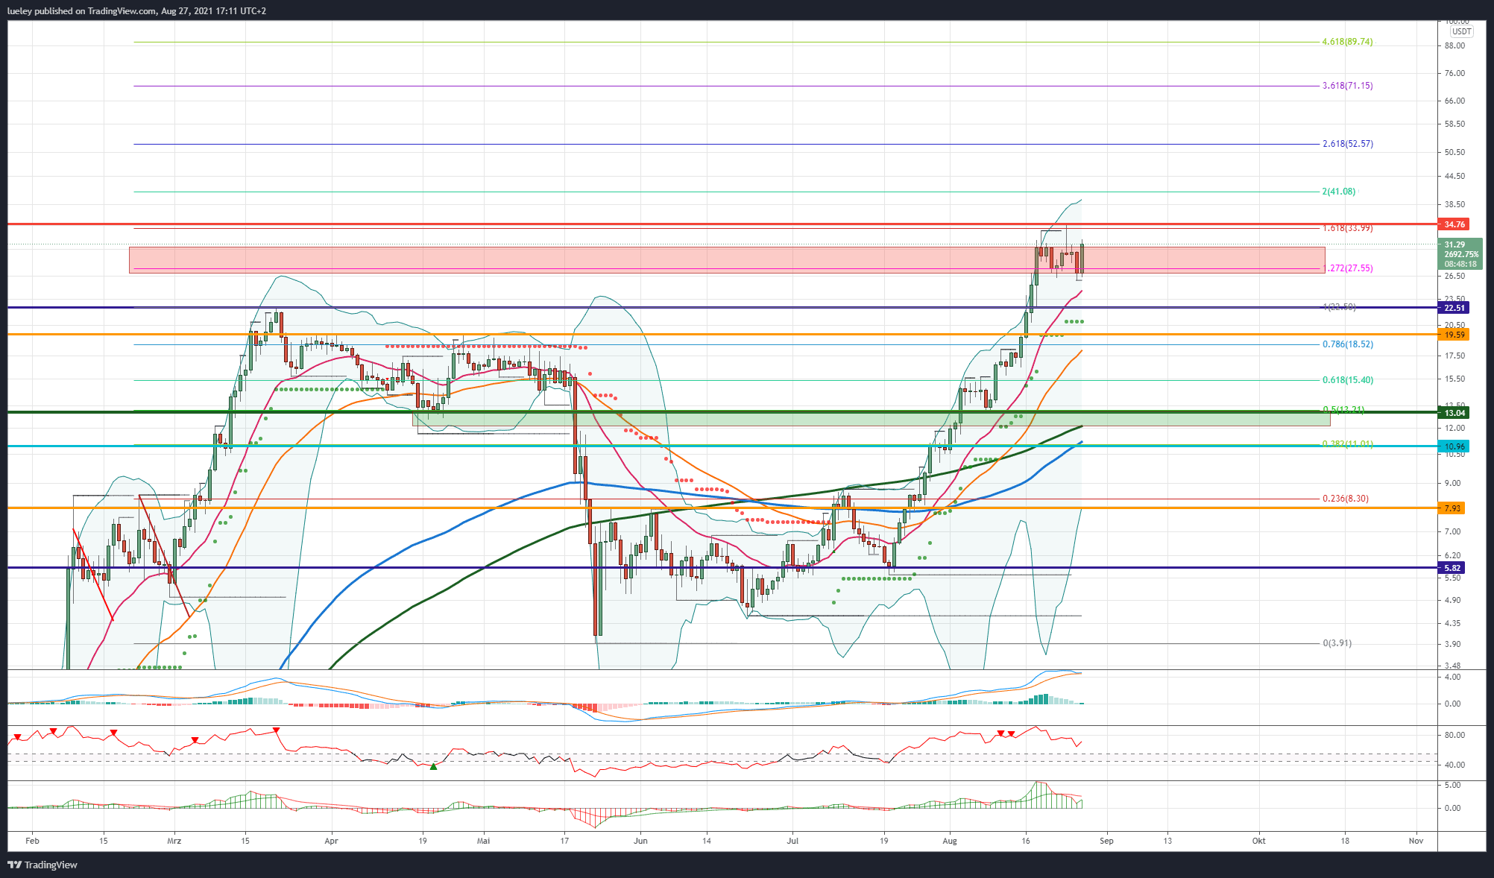Click the green up-triangle RSI signal marker

tap(433, 766)
